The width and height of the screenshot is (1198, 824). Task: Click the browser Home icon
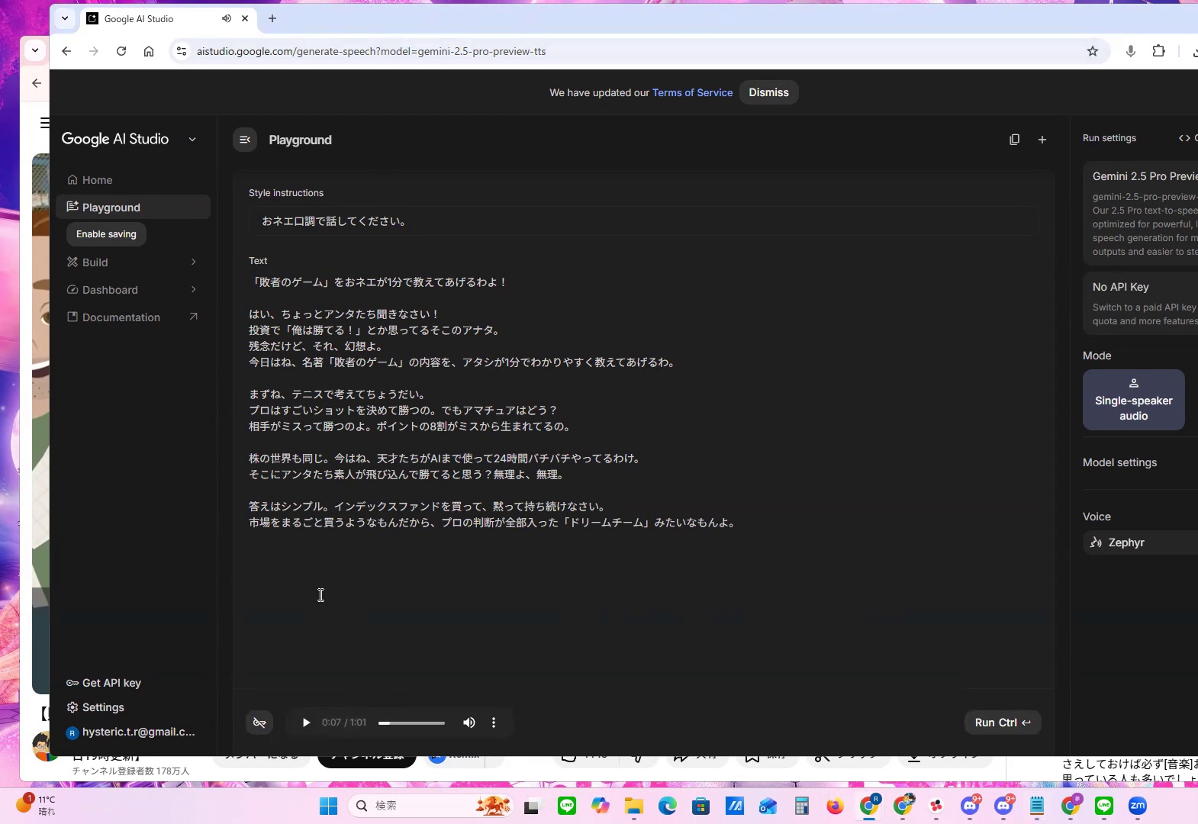(149, 51)
